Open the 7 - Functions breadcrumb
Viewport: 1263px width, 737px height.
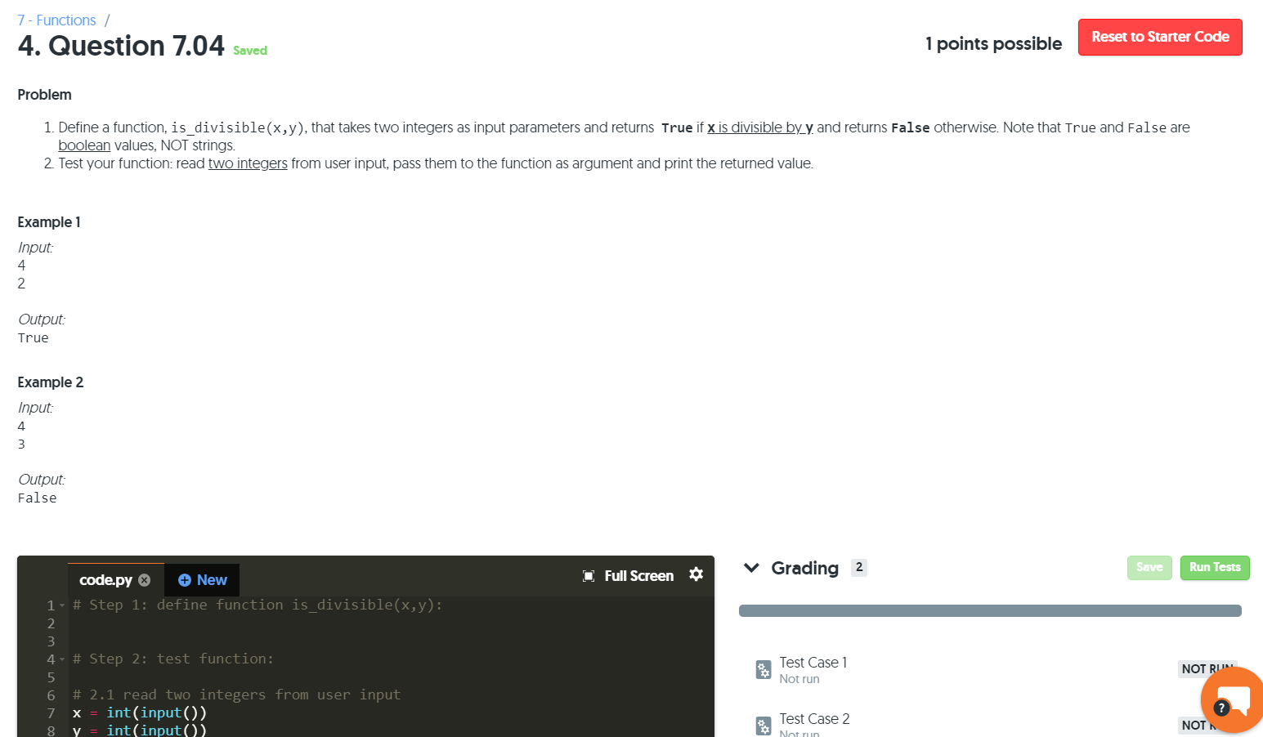(56, 20)
